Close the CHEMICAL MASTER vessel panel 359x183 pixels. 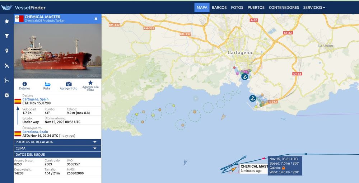coord(96,19)
